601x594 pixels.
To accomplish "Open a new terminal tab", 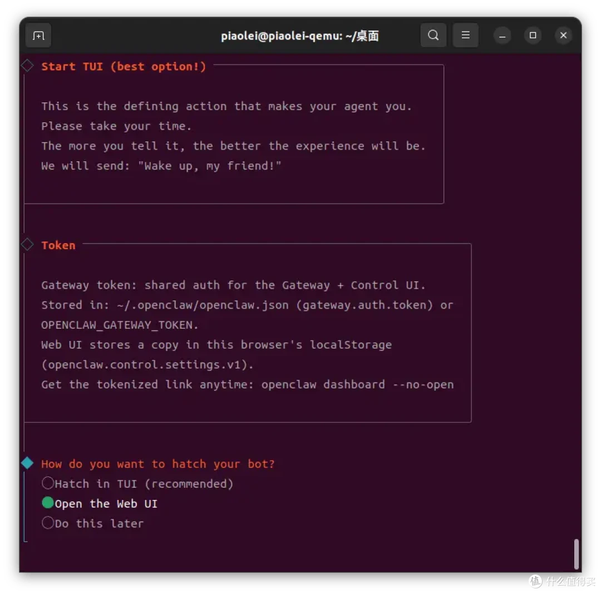I will 38,36.
